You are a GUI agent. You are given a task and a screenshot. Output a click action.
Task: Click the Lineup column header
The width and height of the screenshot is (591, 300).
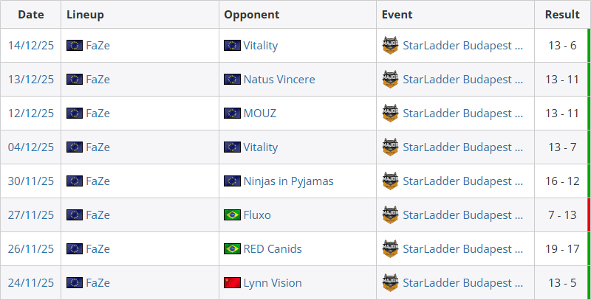(85, 15)
